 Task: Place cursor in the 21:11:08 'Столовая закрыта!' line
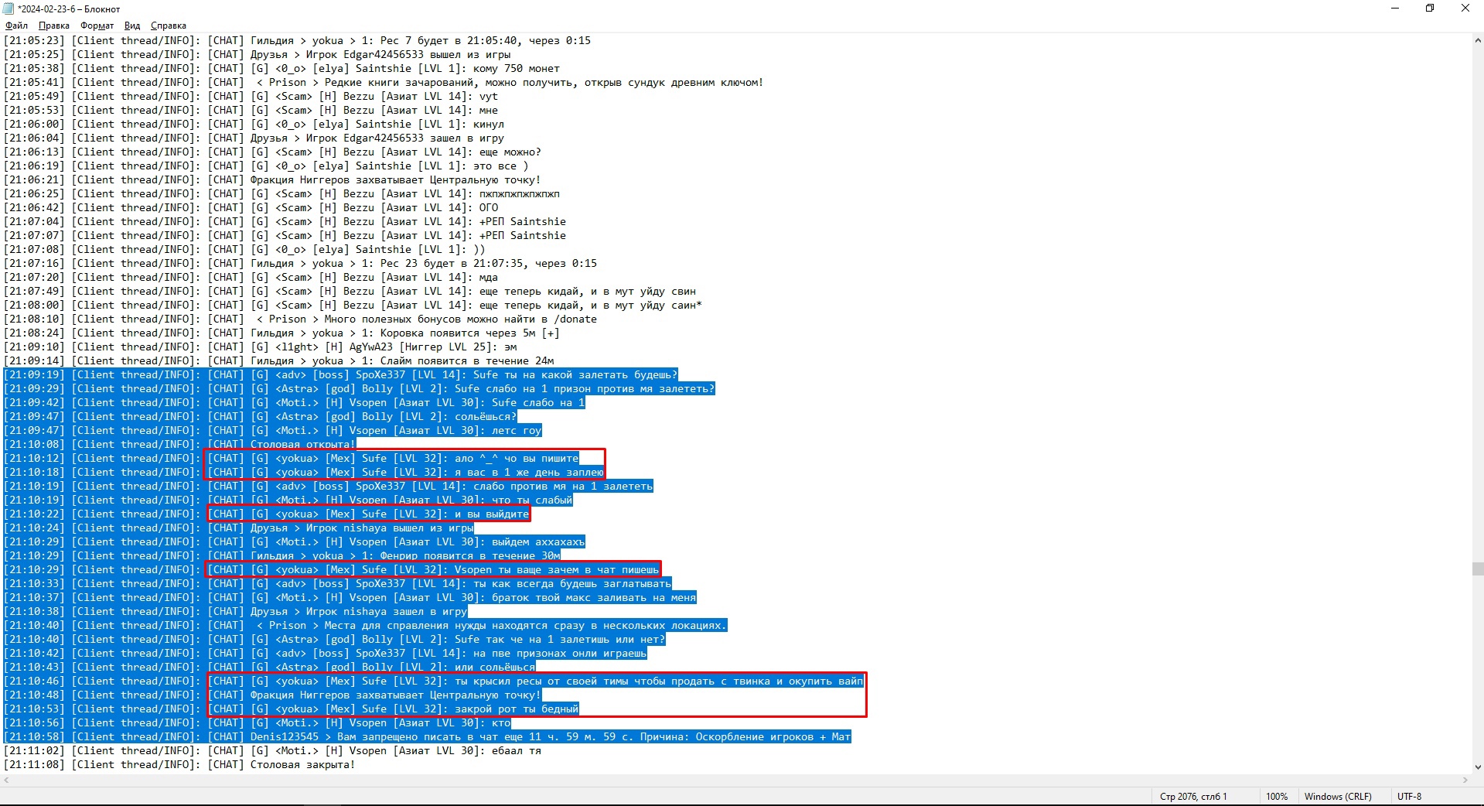point(302,764)
